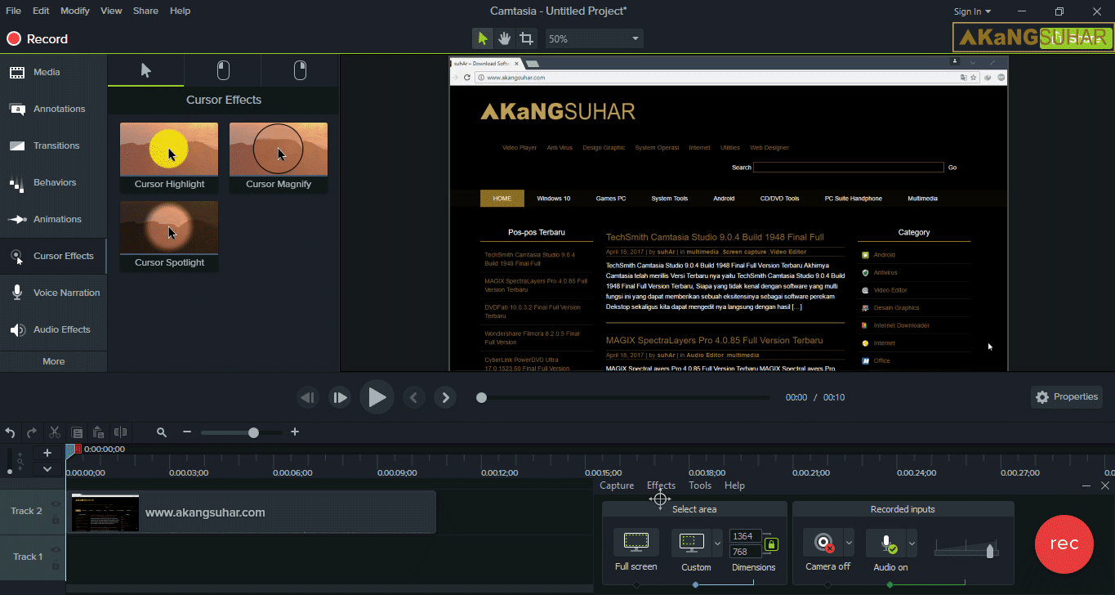This screenshot has width=1115, height=595.
Task: Step back one frame in preview
Action: click(308, 398)
